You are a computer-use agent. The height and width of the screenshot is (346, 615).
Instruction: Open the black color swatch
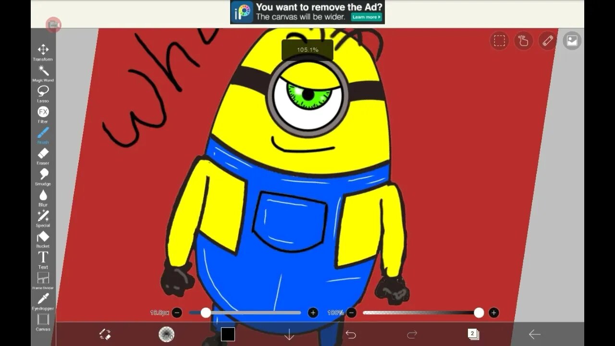click(x=228, y=334)
